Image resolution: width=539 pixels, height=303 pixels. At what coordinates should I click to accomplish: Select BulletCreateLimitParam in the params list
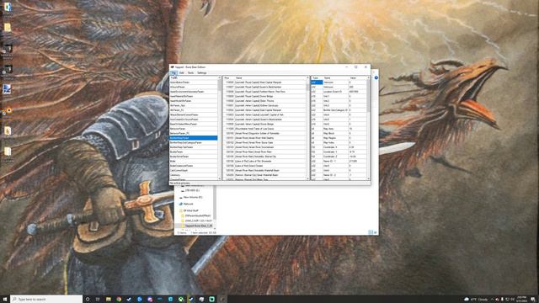194,166
